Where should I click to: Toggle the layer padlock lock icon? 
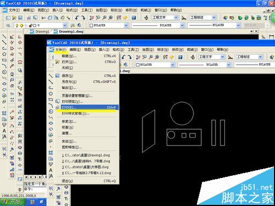[30, 26]
